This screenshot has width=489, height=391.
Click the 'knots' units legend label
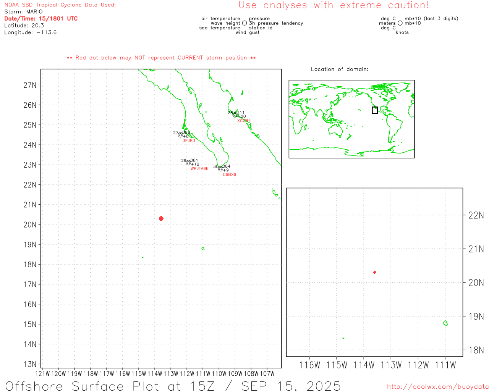[402, 32]
